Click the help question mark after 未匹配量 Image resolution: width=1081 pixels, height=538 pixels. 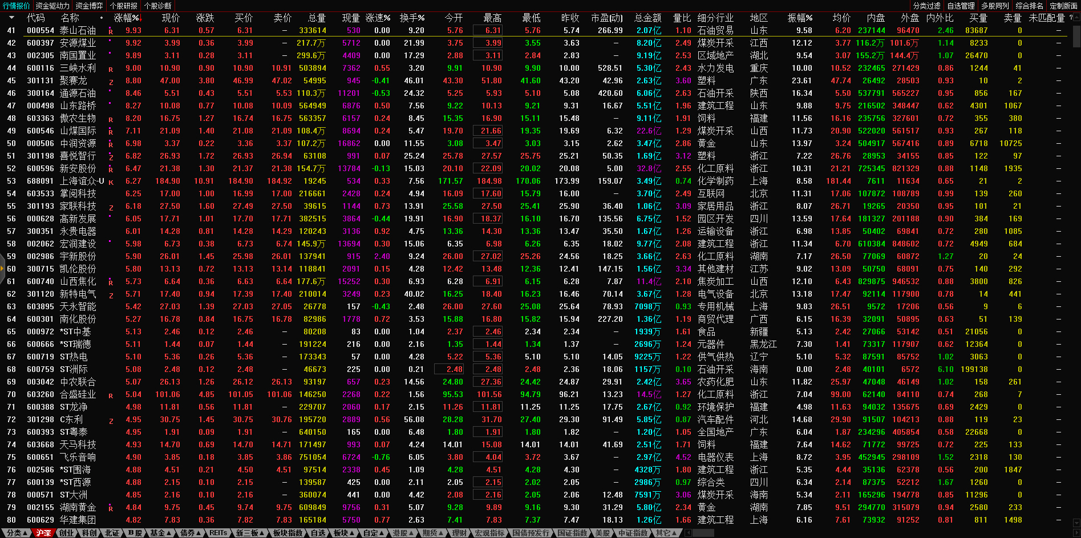coord(1071,18)
